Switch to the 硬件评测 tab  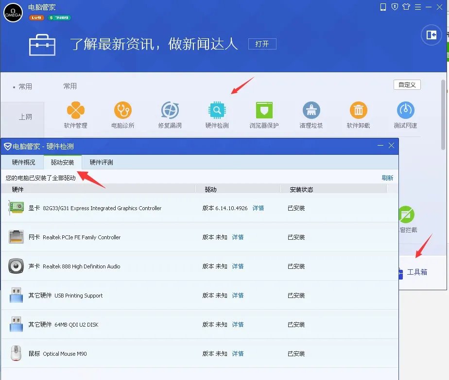point(103,162)
